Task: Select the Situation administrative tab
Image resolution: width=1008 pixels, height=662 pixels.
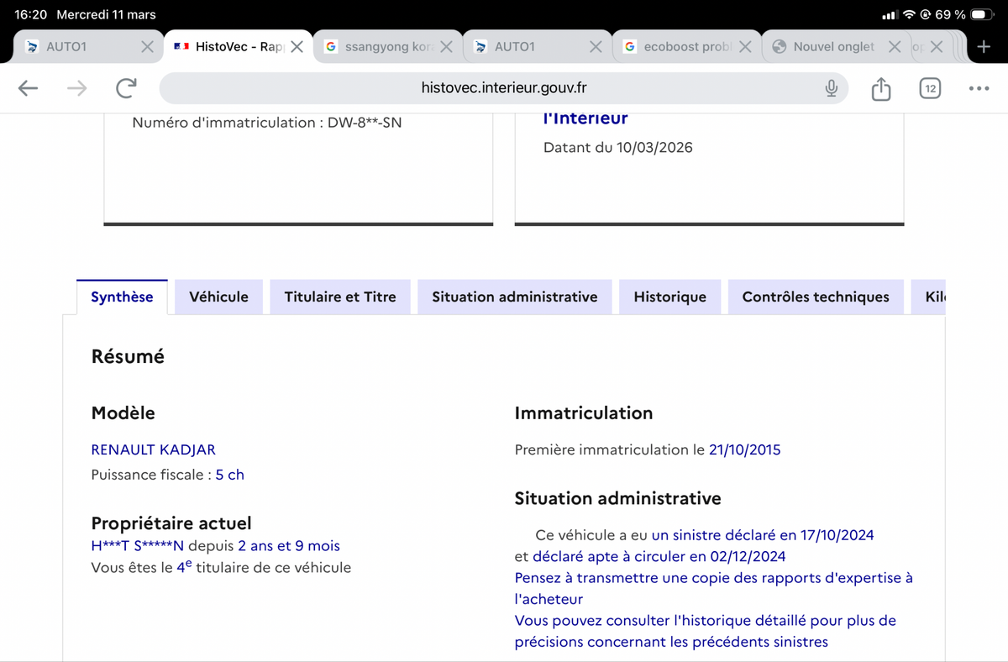Action: pyautogui.click(x=514, y=297)
